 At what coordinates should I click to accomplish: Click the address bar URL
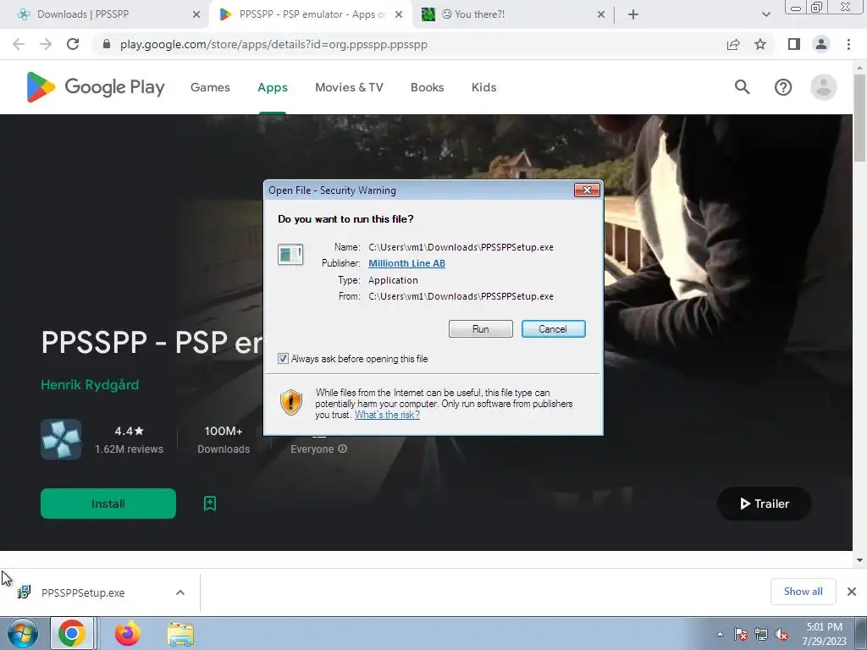273,44
